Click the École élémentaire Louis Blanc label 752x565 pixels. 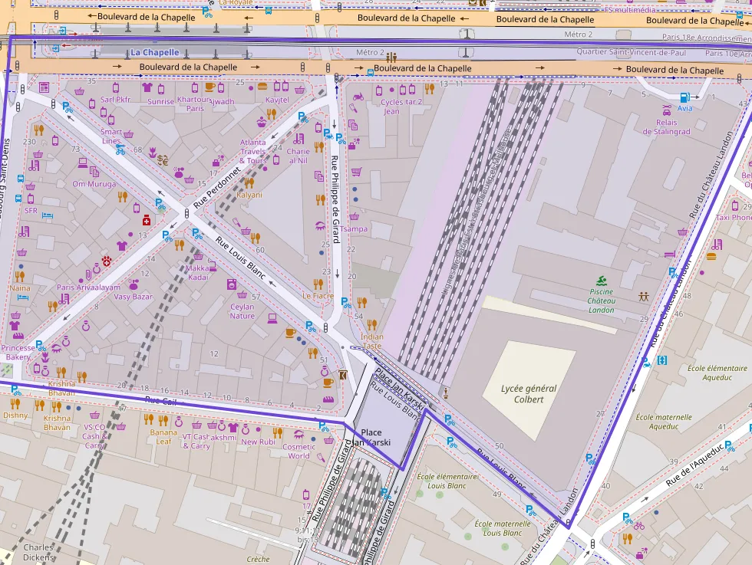447,481
